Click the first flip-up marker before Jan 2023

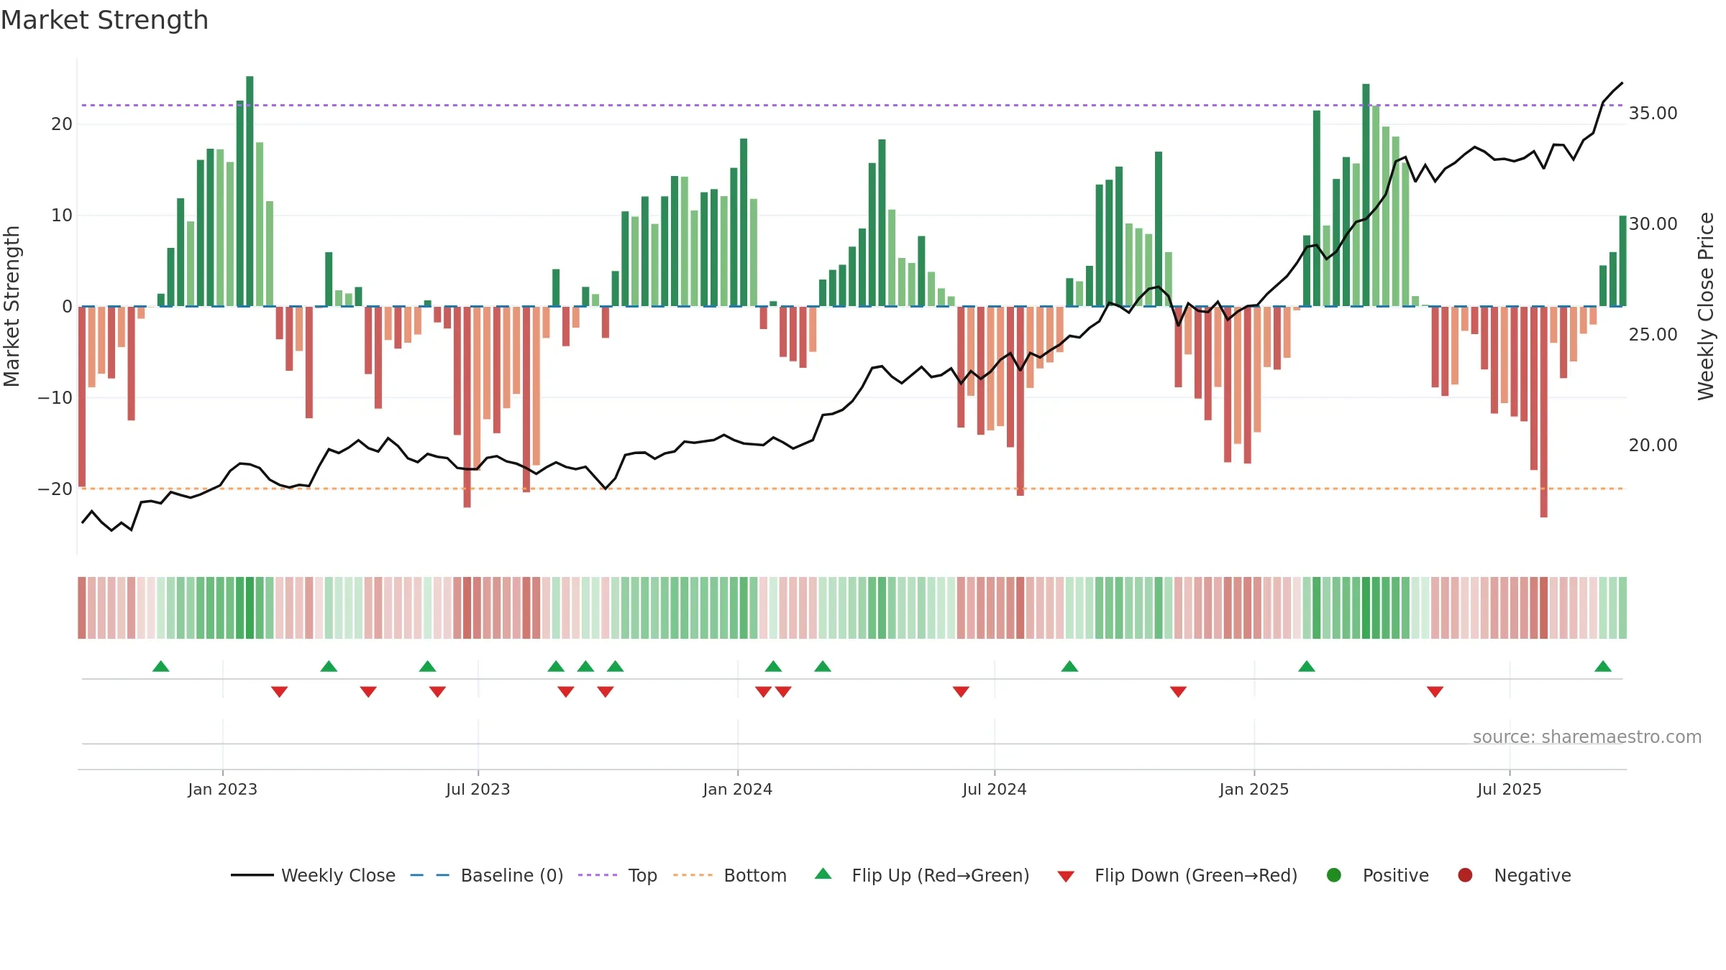[x=161, y=666]
